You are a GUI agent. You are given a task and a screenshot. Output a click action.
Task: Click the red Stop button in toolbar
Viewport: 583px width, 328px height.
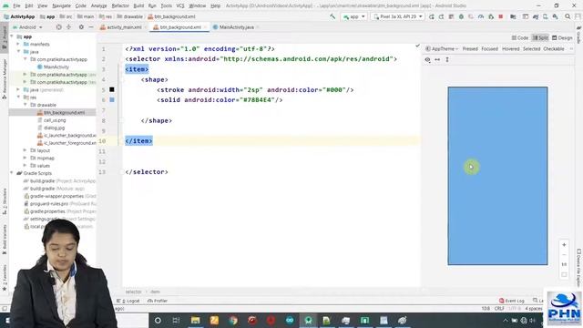click(501, 16)
